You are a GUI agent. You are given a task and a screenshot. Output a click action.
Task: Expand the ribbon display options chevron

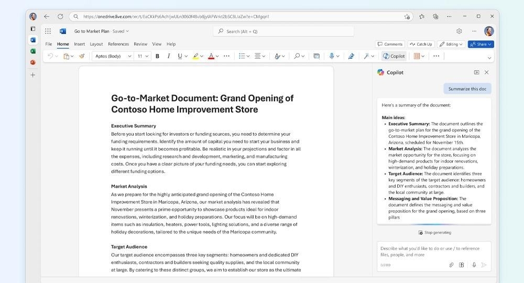click(x=489, y=58)
